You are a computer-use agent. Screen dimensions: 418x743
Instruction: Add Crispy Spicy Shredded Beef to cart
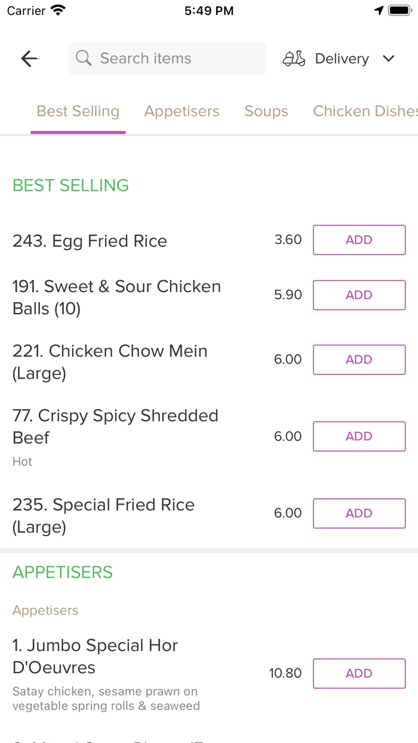coord(359,436)
